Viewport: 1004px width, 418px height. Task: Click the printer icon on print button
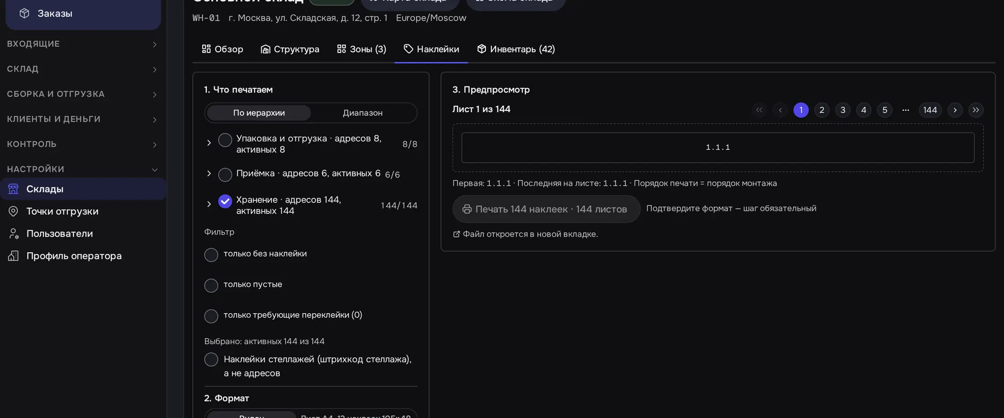[x=467, y=209]
